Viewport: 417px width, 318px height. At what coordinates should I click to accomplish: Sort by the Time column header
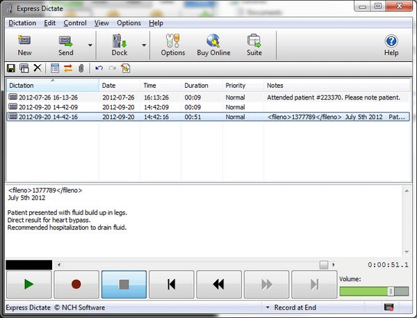pyautogui.click(x=161, y=86)
